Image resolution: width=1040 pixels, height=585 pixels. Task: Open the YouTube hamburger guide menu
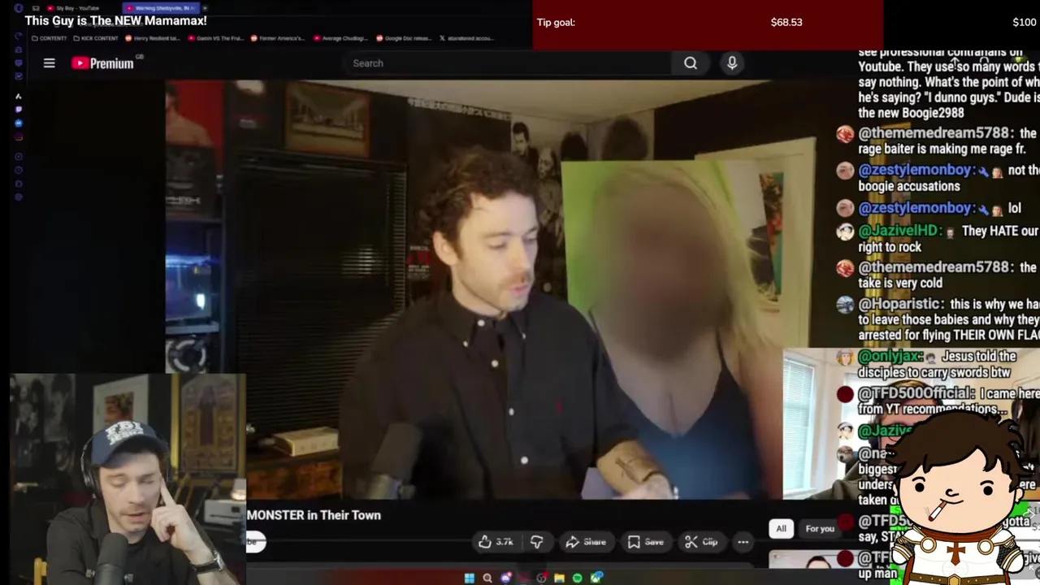pyautogui.click(x=49, y=63)
